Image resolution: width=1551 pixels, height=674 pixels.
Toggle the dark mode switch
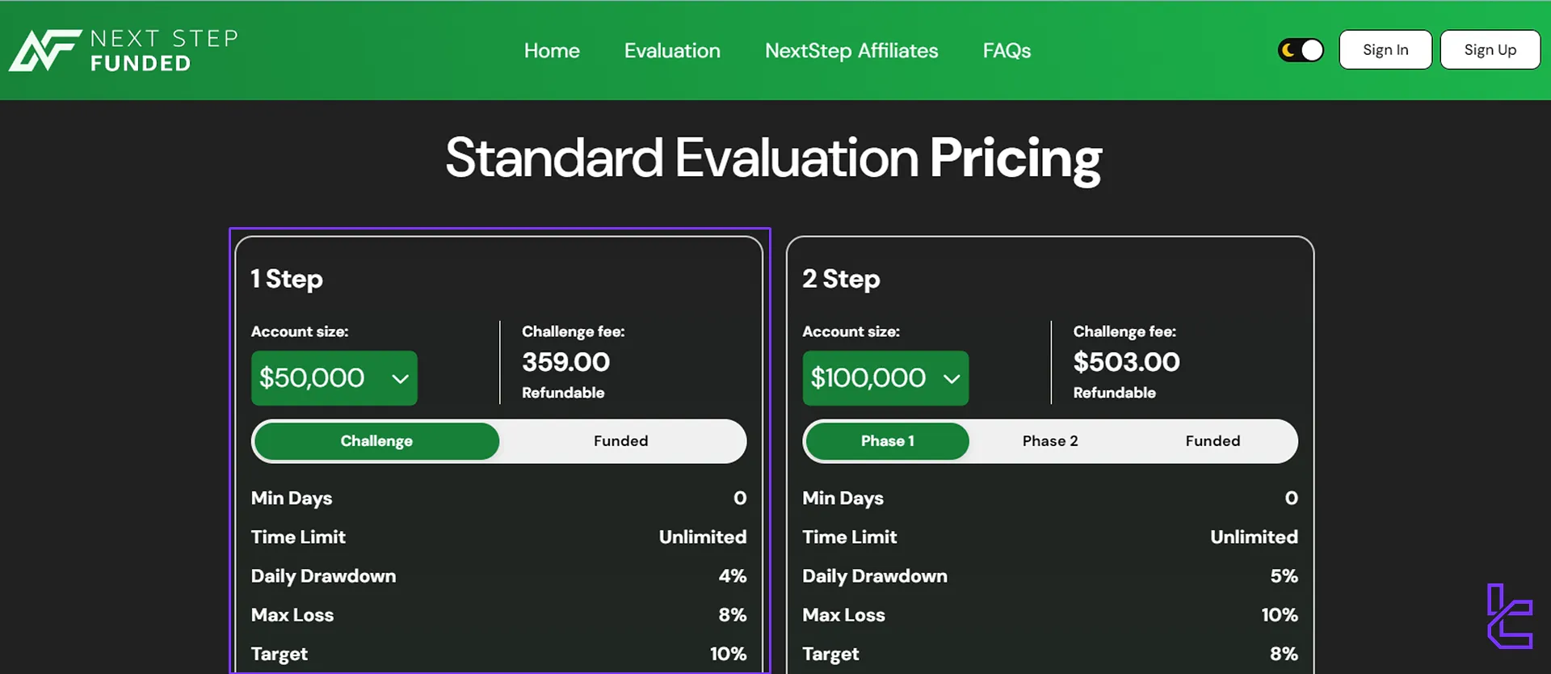[x=1301, y=49]
